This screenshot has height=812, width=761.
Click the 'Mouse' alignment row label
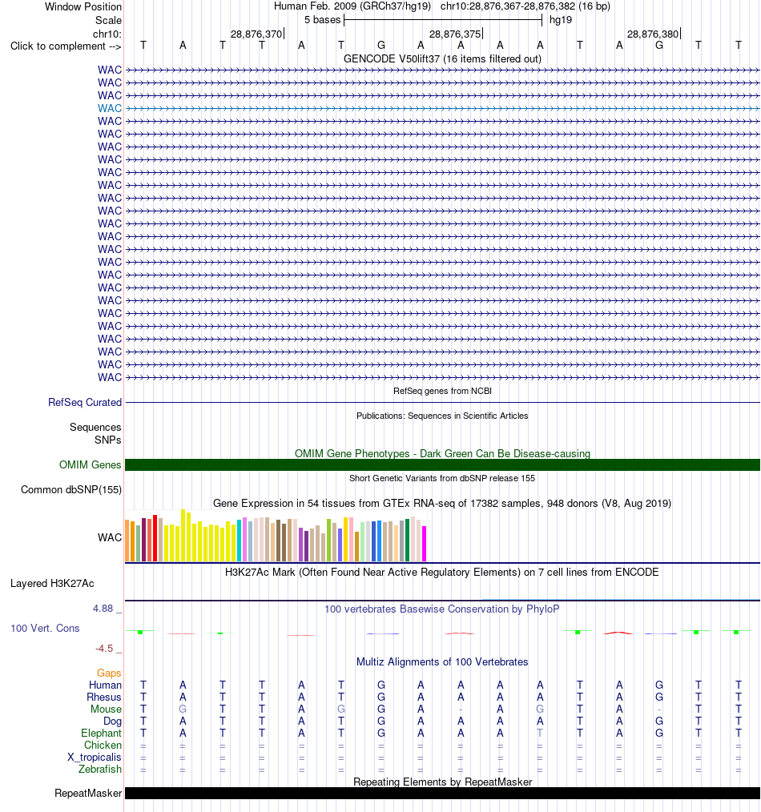click(x=107, y=709)
